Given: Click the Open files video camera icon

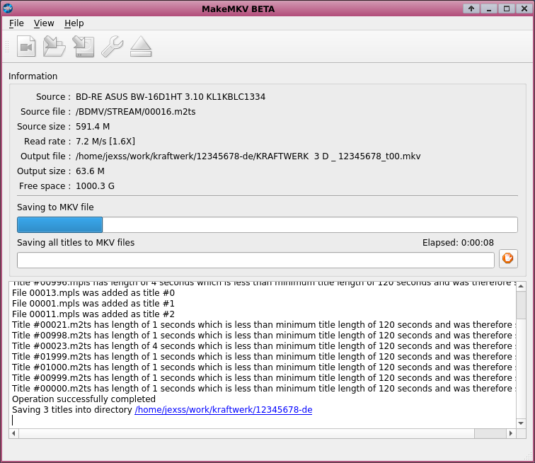Looking at the screenshot, I should tap(26, 47).
